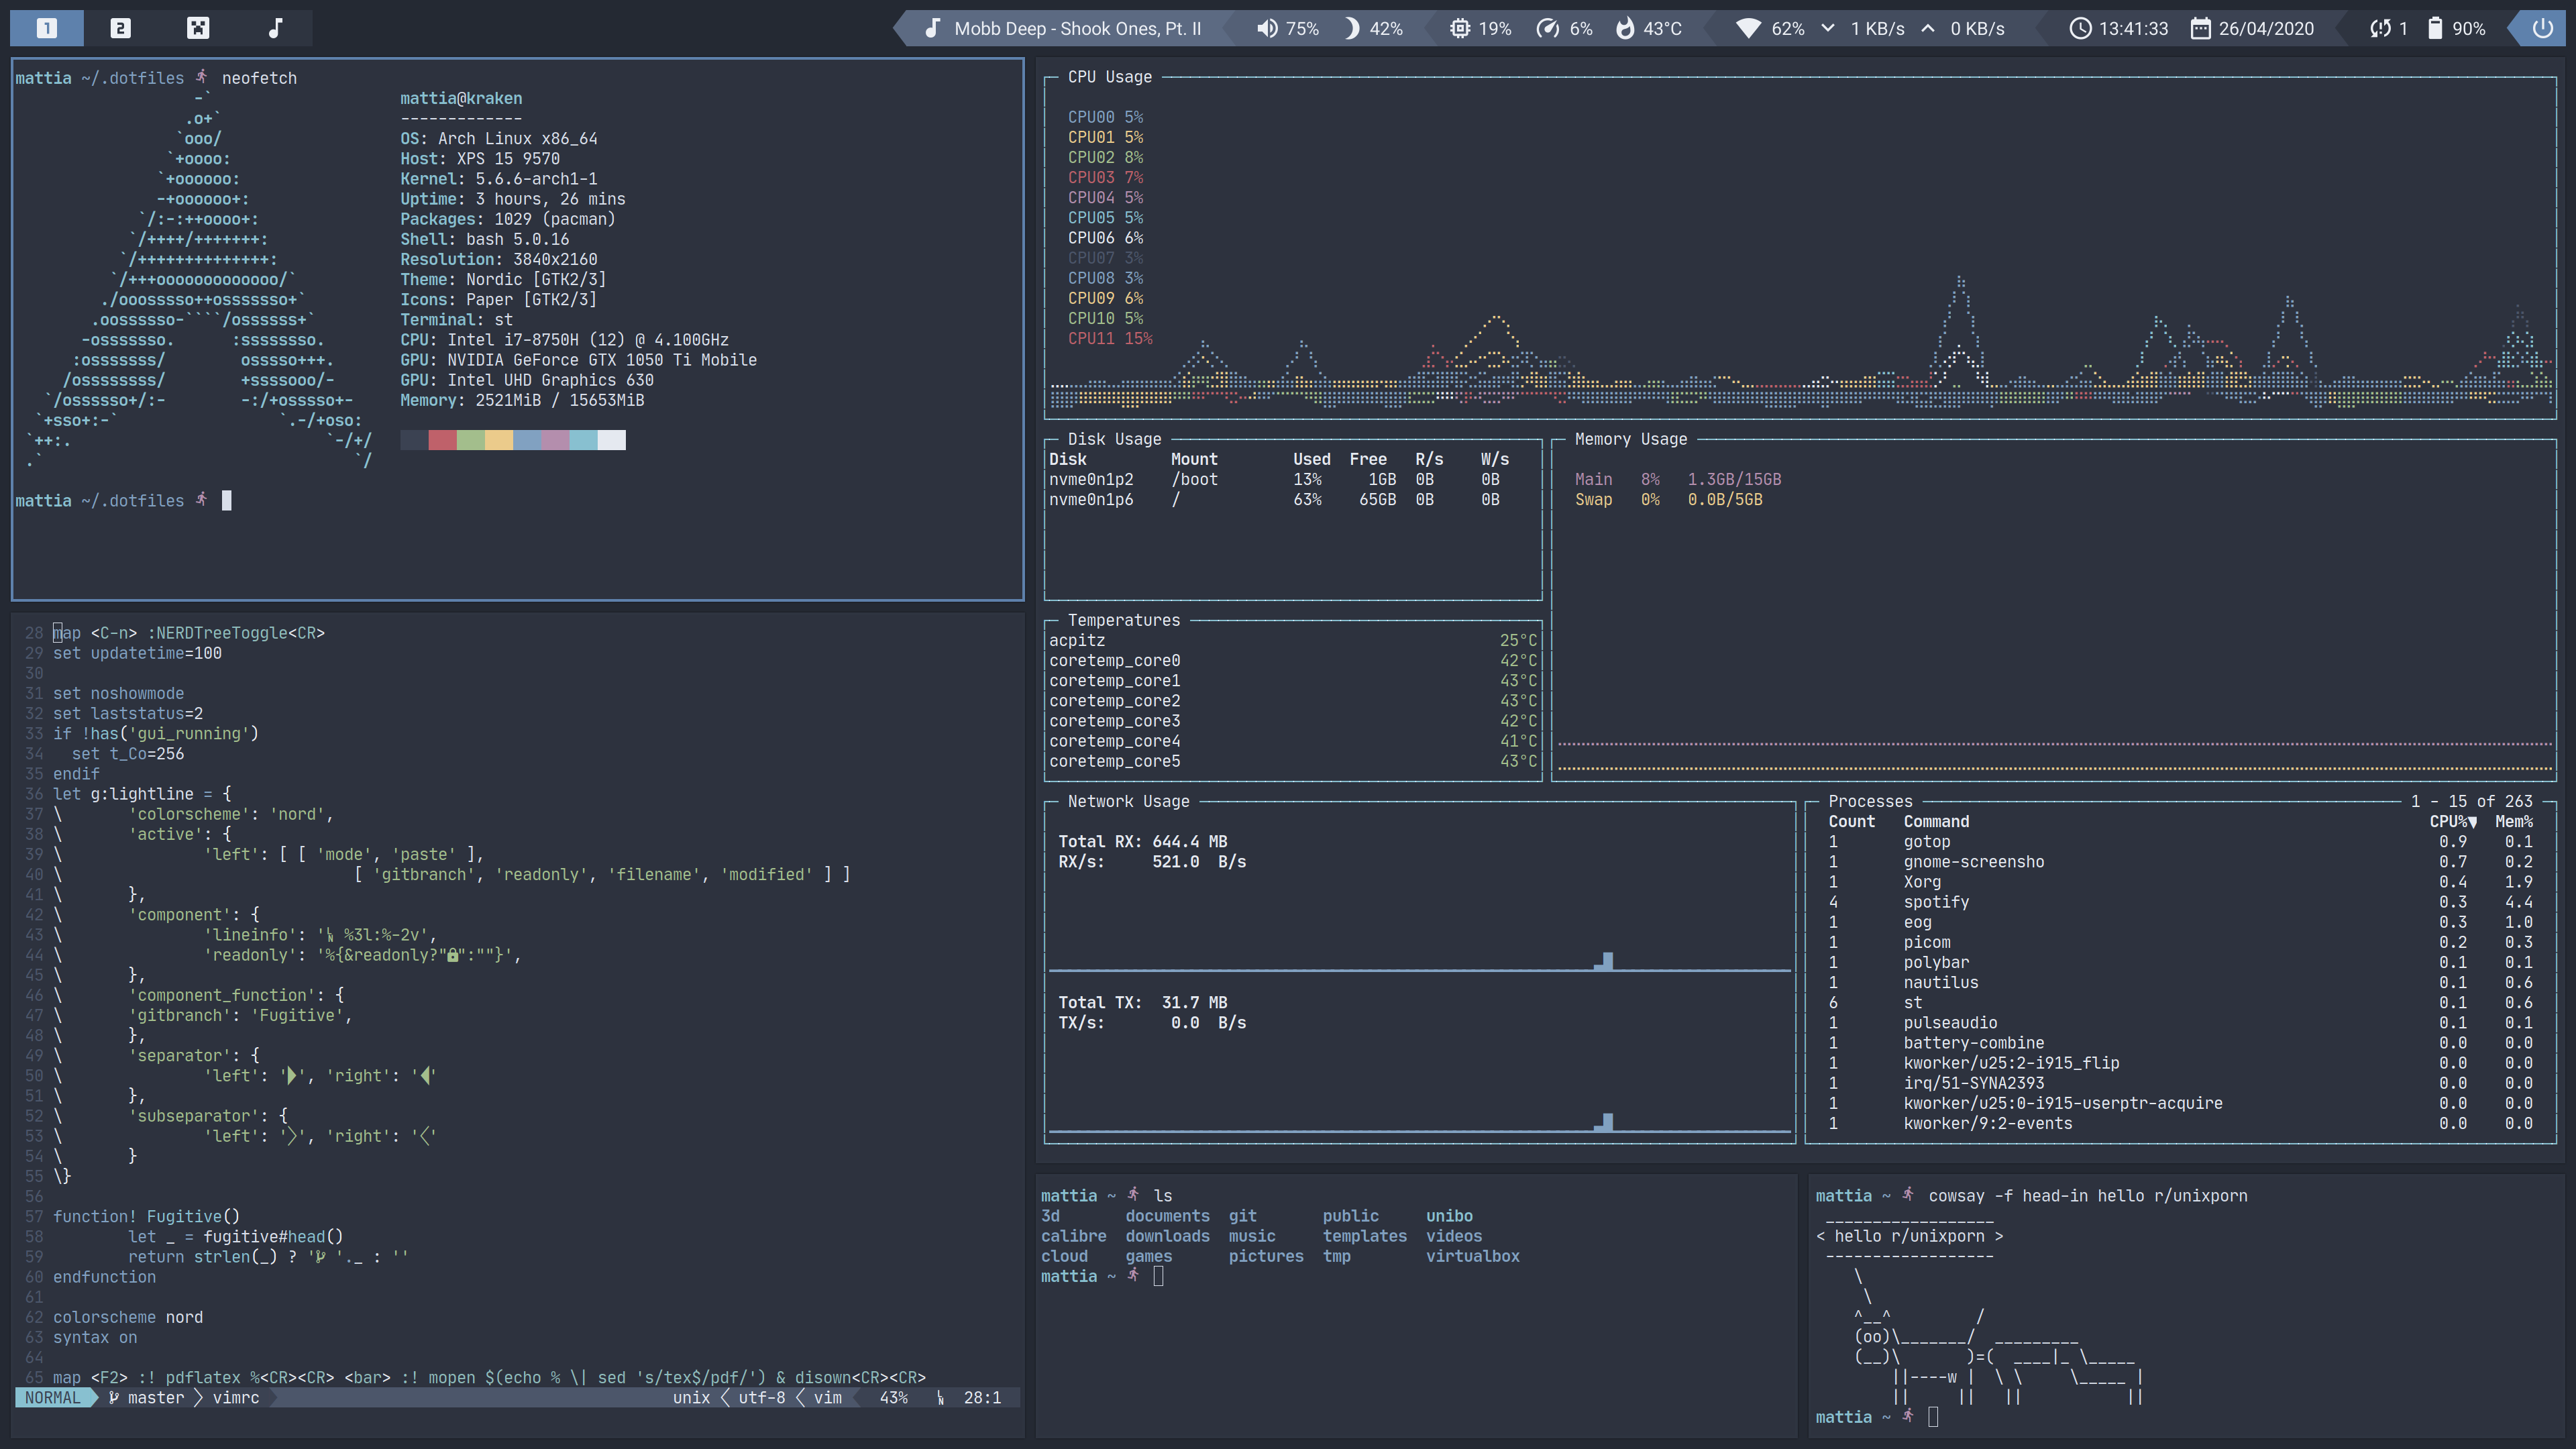Image resolution: width=2576 pixels, height=1449 pixels.
Task: Click the NORMAL mode indicator in vim statusline
Action: (52, 1398)
